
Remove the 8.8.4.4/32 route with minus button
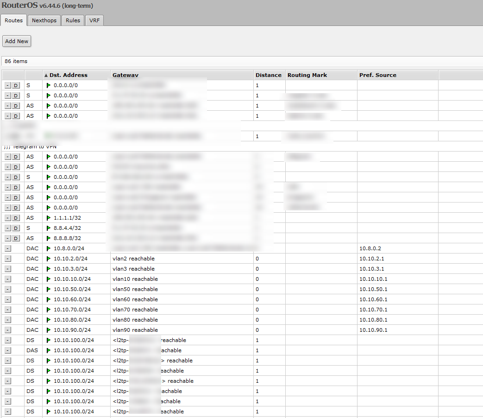pyautogui.click(x=8, y=228)
